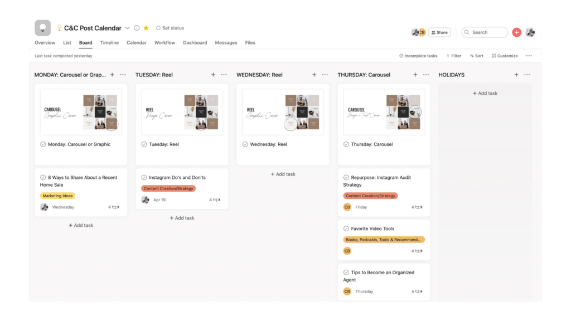Expand subtasks on Tips to Become Organized card

click(417, 291)
